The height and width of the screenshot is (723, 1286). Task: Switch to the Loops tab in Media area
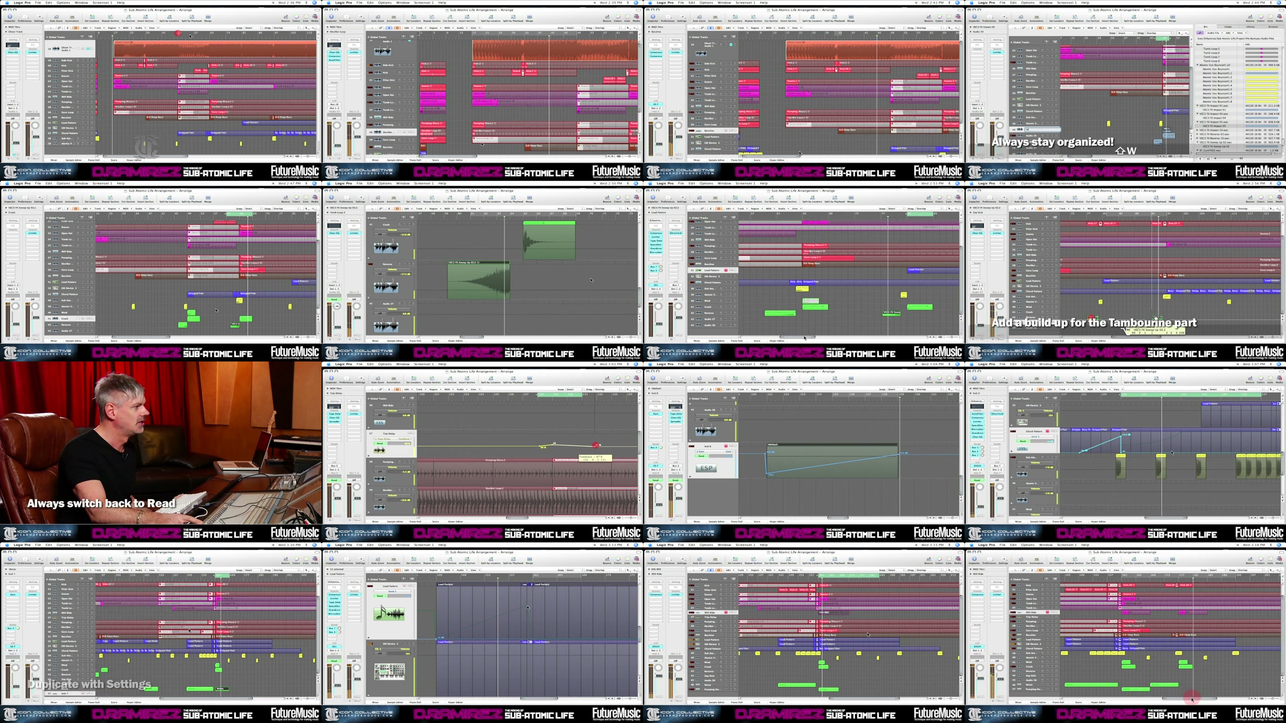coord(1228,27)
